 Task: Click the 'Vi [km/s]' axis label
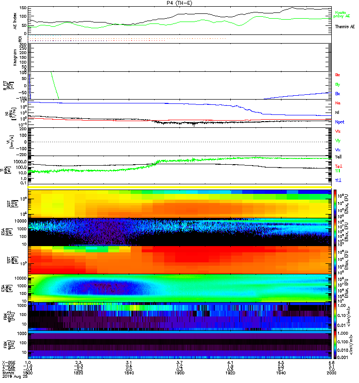pos(11,142)
